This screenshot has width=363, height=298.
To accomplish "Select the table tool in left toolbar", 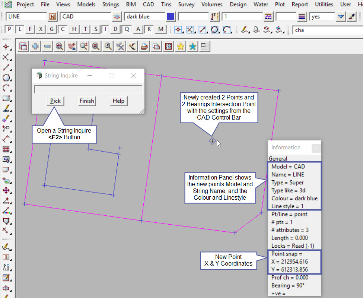I will [x=6, y=149].
